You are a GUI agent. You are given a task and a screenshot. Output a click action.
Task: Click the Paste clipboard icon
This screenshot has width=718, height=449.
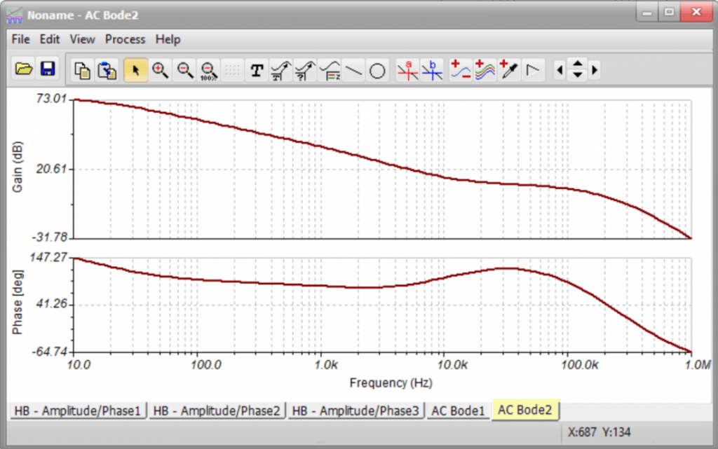[x=107, y=70]
